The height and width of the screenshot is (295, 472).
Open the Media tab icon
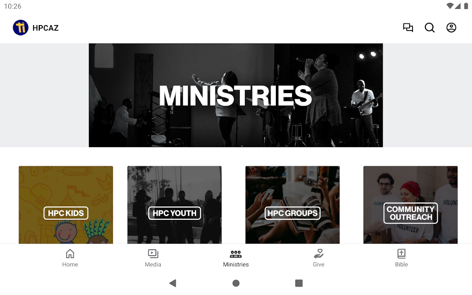(x=153, y=254)
